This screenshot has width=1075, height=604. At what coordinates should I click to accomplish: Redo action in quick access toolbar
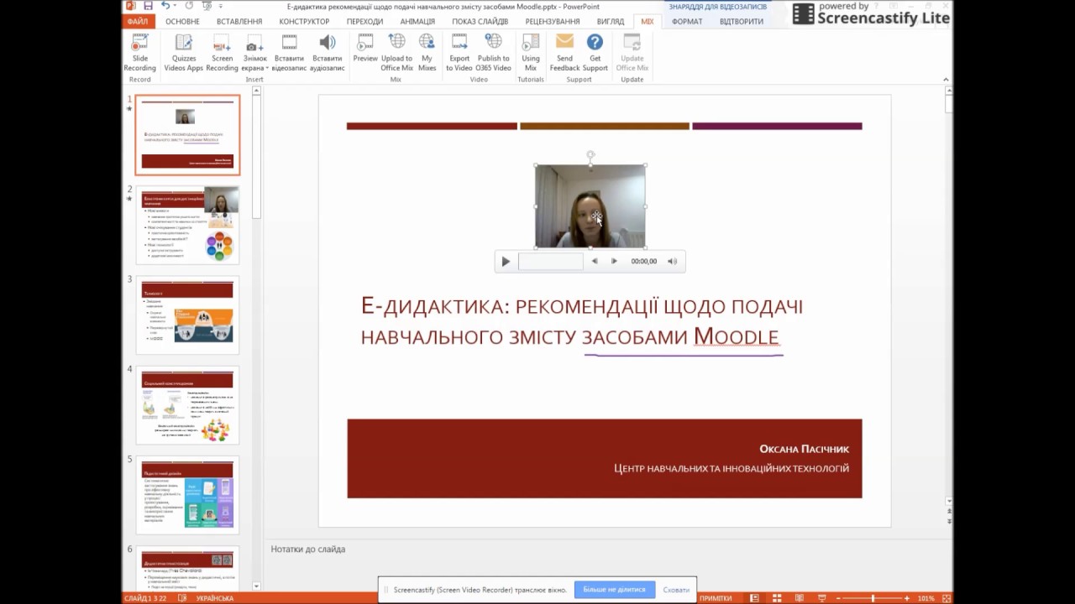pos(189,6)
